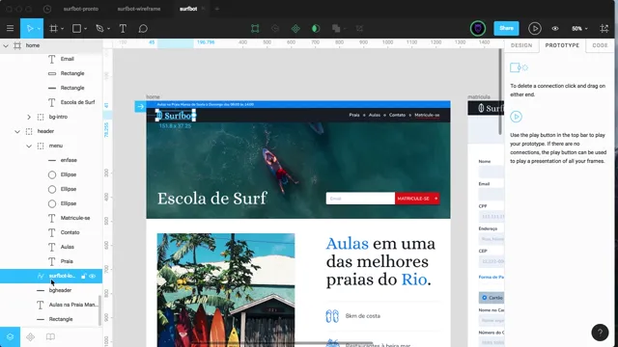The image size is (618, 347).
Task: Expand the bg-intro group
Action: coord(29,117)
